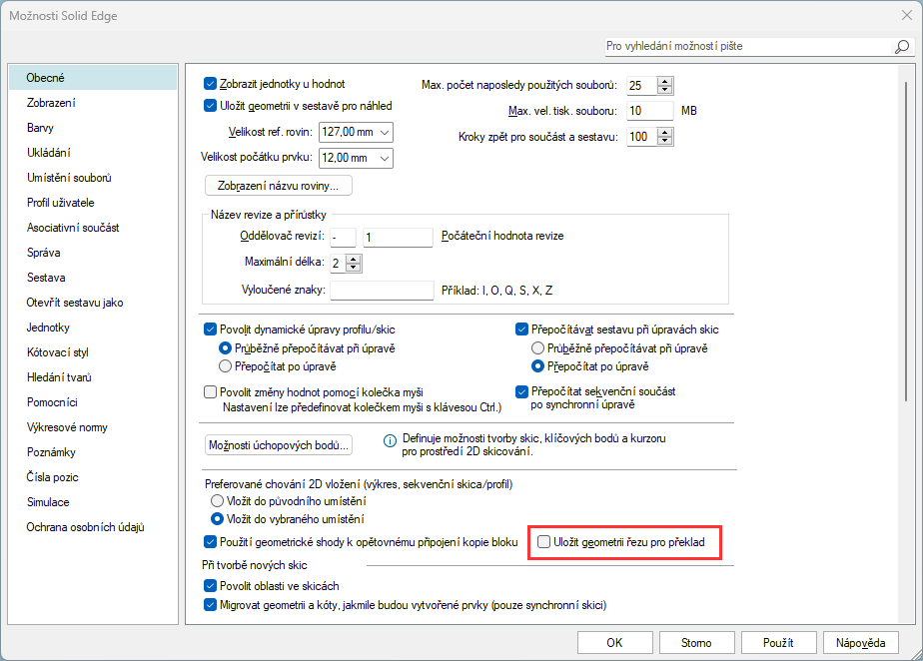Viewport: 923px width, 661px height.
Task: Switch to Kótovací styl category
Action: pyautogui.click(x=58, y=352)
